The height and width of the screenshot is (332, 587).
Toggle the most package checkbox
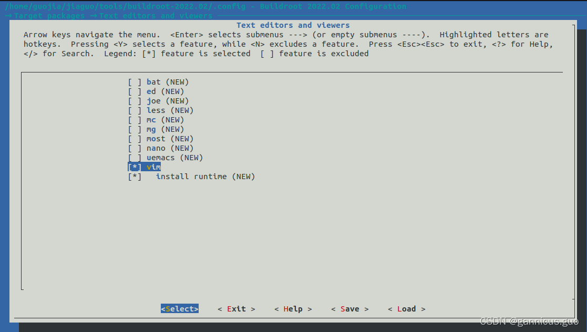135,139
